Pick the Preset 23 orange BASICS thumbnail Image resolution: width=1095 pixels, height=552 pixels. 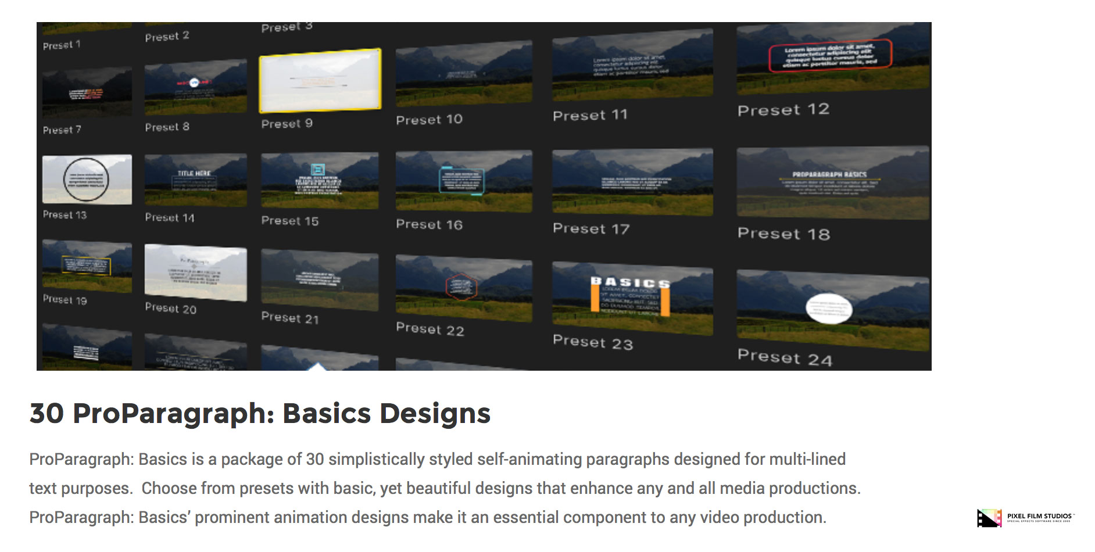click(x=632, y=299)
